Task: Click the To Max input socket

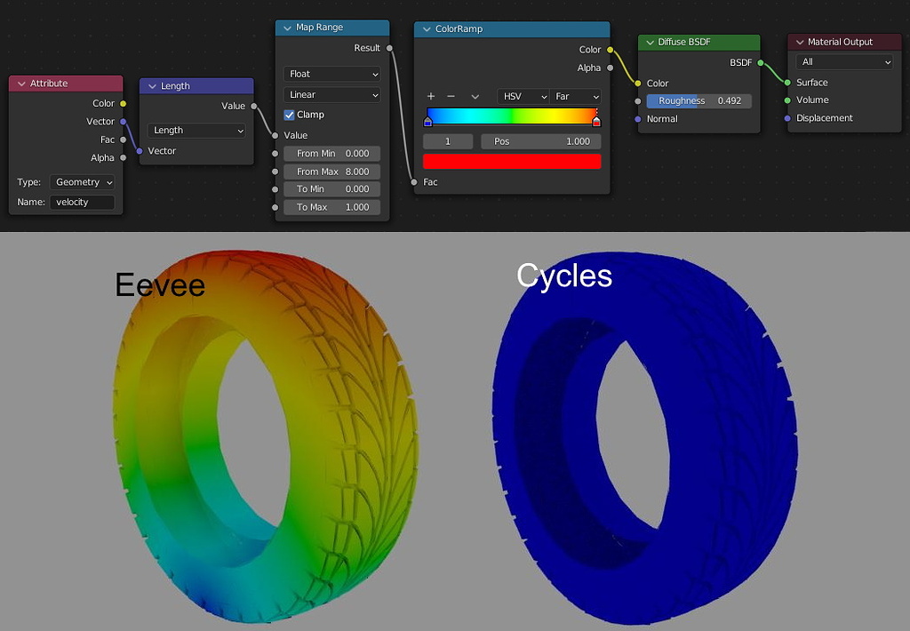Action: click(x=275, y=207)
